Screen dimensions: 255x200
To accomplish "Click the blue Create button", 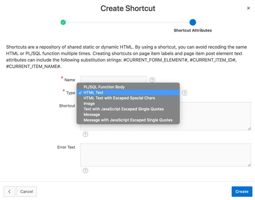I will click(242, 192).
